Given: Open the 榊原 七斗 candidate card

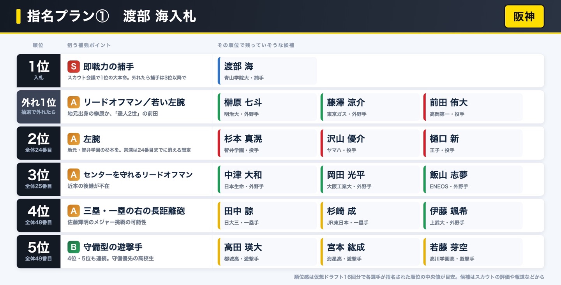Looking at the screenshot, I should point(267,107).
